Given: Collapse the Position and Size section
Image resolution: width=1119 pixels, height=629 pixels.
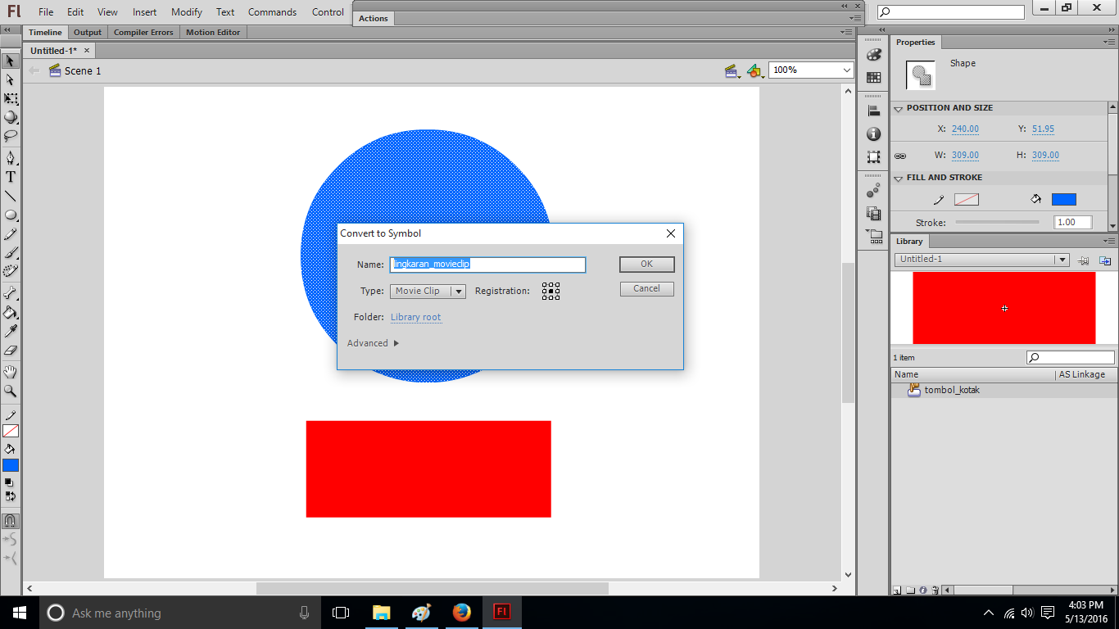Looking at the screenshot, I should pyautogui.click(x=899, y=108).
